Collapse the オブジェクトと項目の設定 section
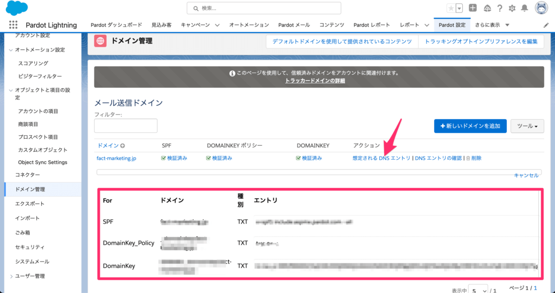Image resolution: width=555 pixels, height=293 pixels. pyautogui.click(x=11, y=90)
